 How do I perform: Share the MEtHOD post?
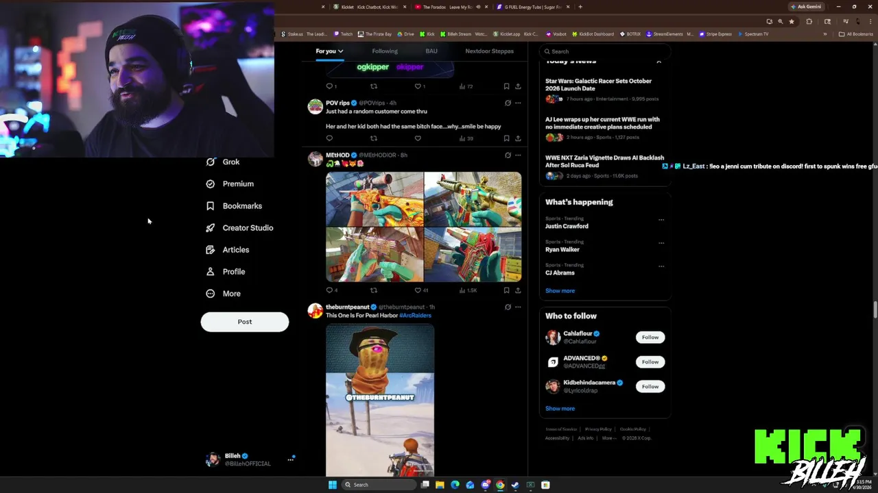518,290
